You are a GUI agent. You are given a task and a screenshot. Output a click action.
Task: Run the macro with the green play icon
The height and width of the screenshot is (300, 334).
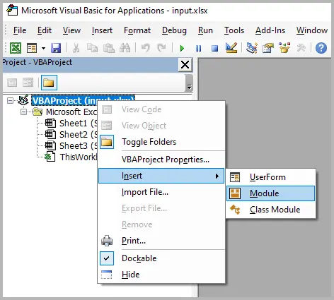pyautogui.click(x=182, y=49)
